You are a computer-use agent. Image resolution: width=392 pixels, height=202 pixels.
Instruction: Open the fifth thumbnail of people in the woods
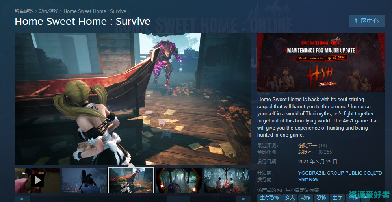coord(226,180)
